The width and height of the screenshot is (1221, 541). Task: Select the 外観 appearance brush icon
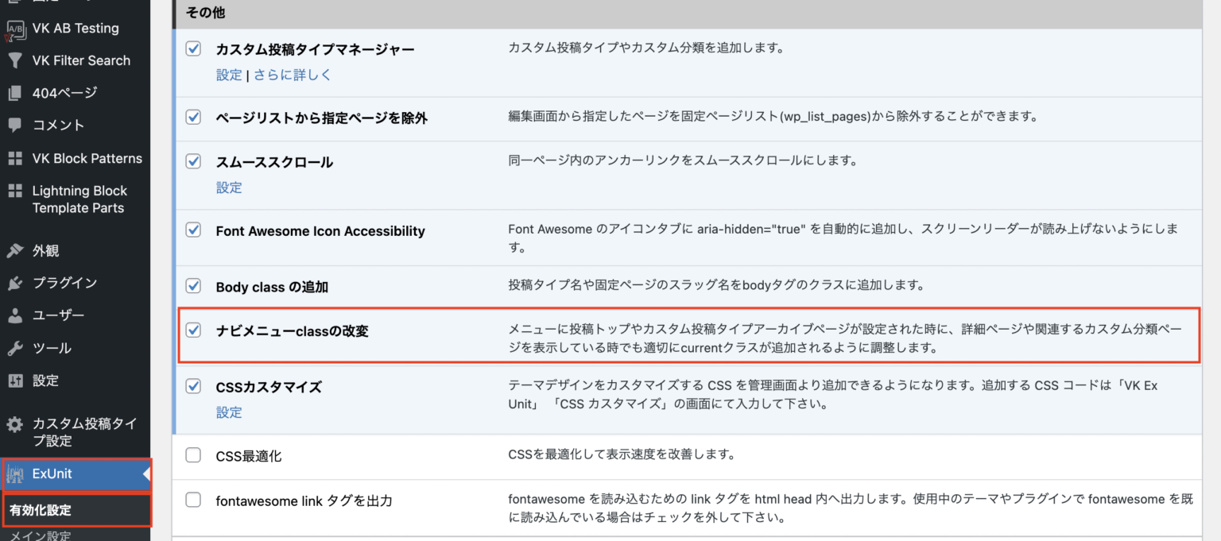16,250
